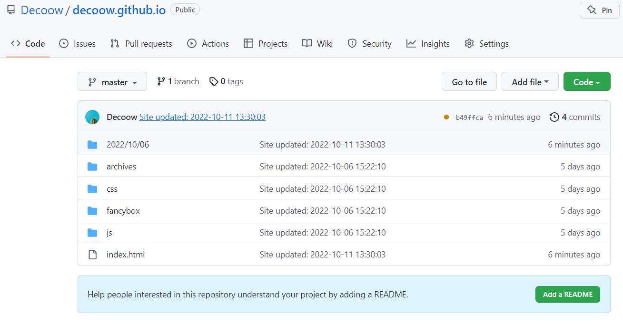Click the pin icon in Pin button
This screenshot has height=335, width=623.
592,10
